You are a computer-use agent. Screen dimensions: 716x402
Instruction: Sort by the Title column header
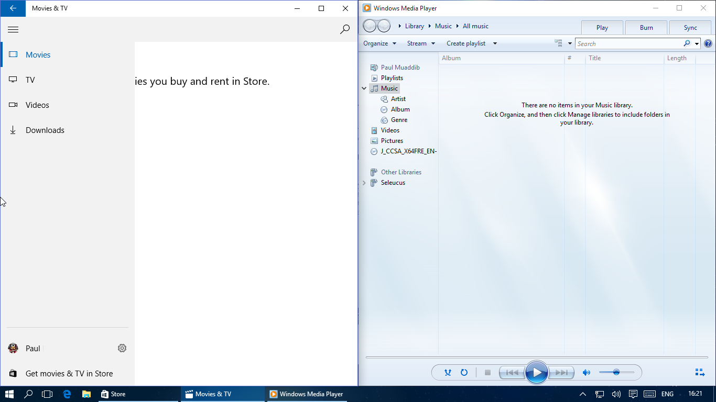click(624, 58)
